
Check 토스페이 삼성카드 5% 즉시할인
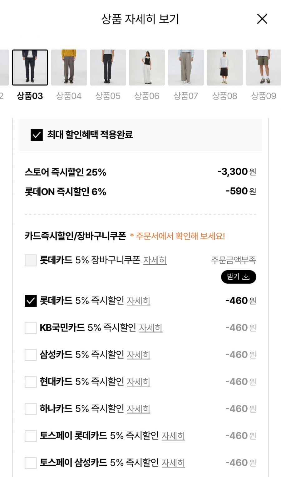click(x=31, y=463)
